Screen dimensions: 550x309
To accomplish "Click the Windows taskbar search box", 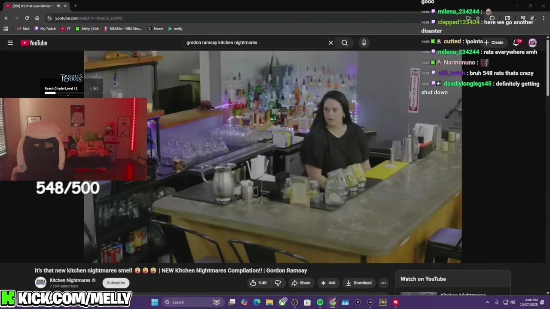I will pos(193,302).
